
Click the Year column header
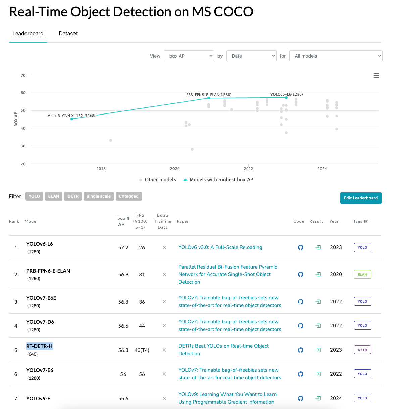(x=334, y=221)
